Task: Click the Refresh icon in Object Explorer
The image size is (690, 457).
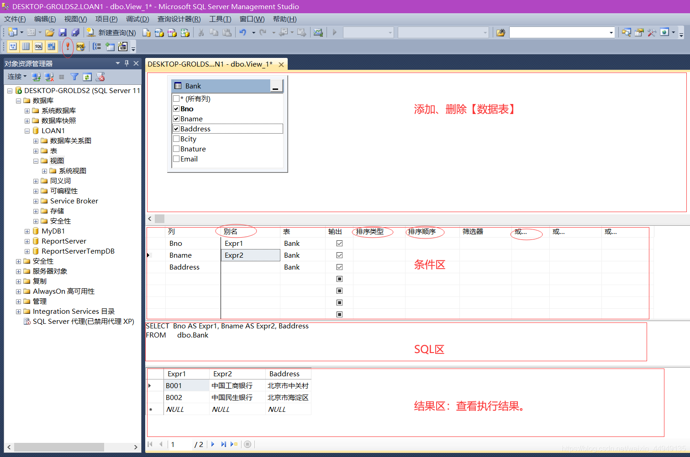Action: [x=87, y=77]
